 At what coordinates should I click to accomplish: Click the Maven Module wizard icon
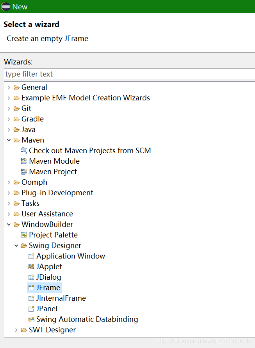(x=24, y=161)
